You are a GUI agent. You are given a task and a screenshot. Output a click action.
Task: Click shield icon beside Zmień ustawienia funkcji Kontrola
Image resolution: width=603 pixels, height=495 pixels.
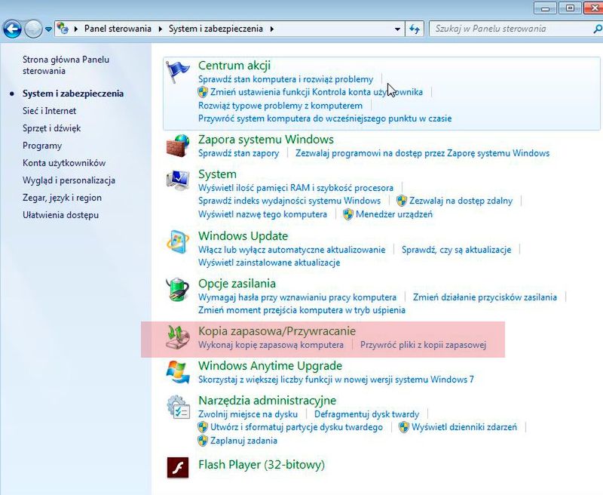coord(203,92)
